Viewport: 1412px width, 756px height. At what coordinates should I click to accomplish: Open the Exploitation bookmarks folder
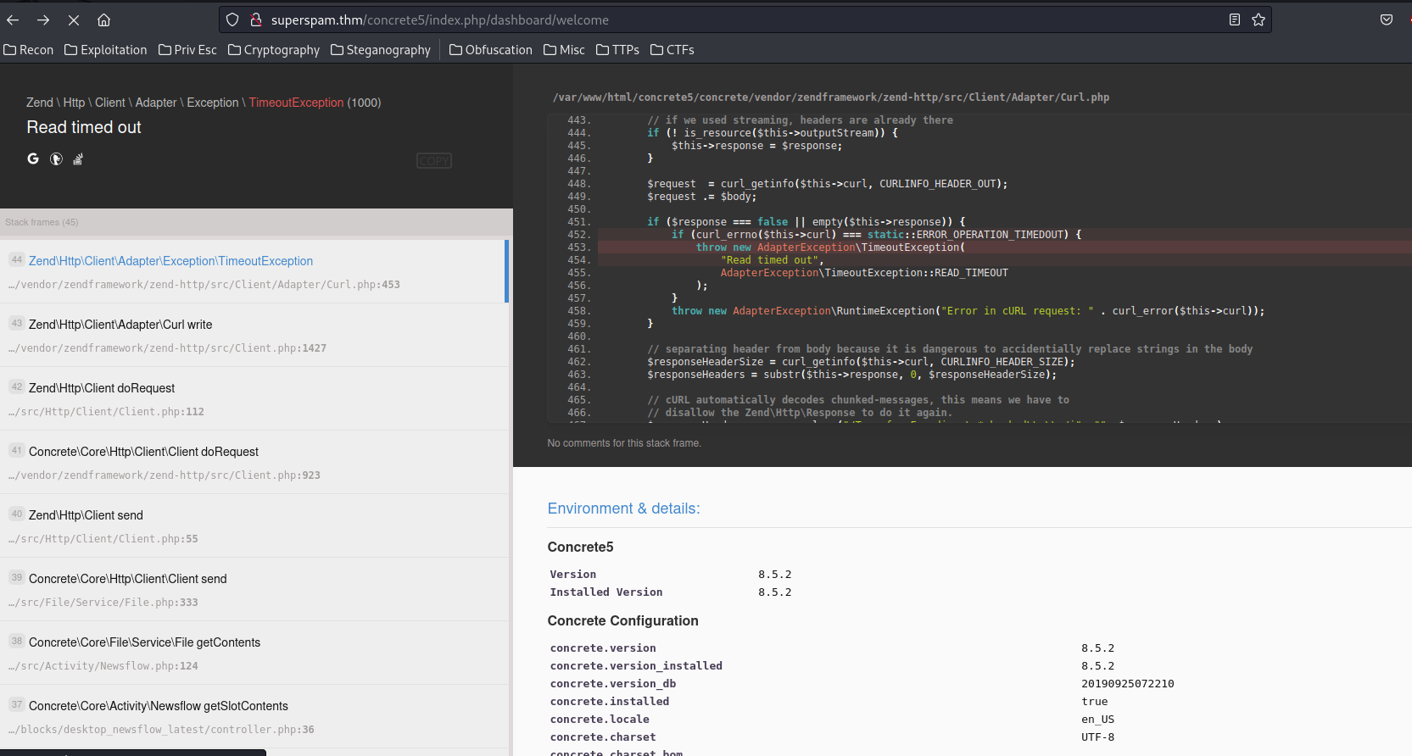[106, 50]
